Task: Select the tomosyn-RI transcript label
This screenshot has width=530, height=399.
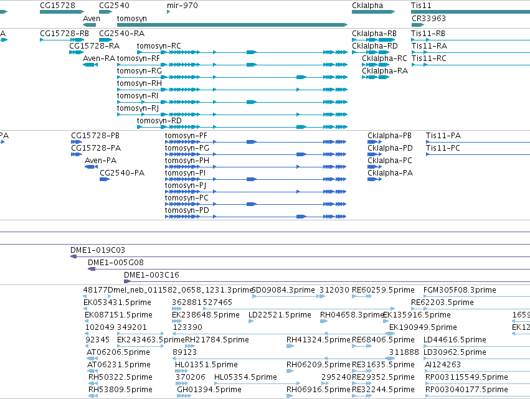Action: 138,96
